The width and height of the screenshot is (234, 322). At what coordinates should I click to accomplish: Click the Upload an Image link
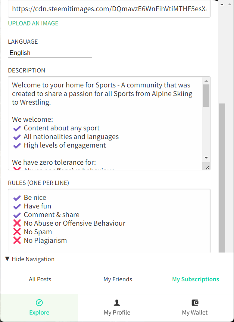[x=33, y=23]
